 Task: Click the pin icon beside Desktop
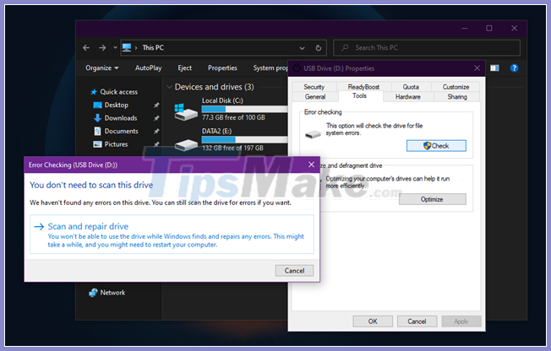point(156,105)
